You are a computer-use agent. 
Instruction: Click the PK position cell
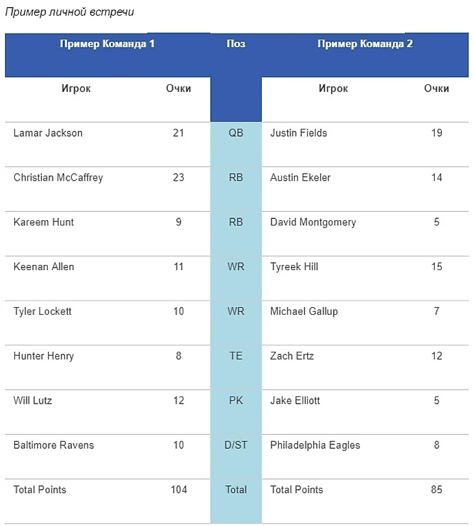[236, 400]
